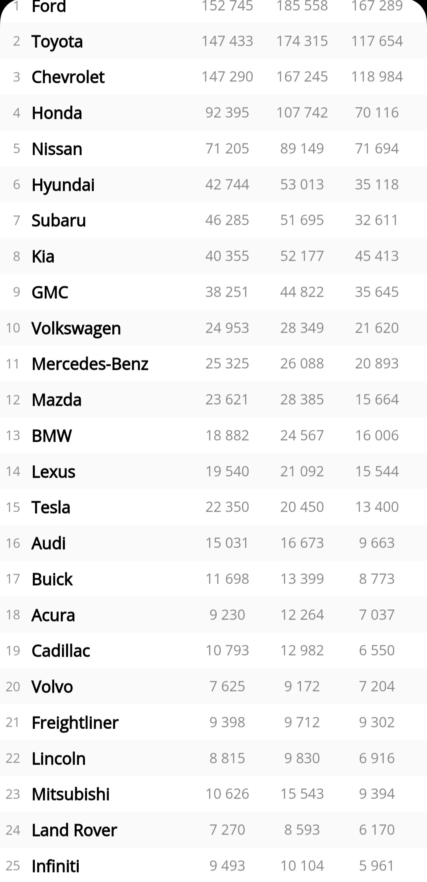Tap the Hyundai brand name

pos(63,185)
